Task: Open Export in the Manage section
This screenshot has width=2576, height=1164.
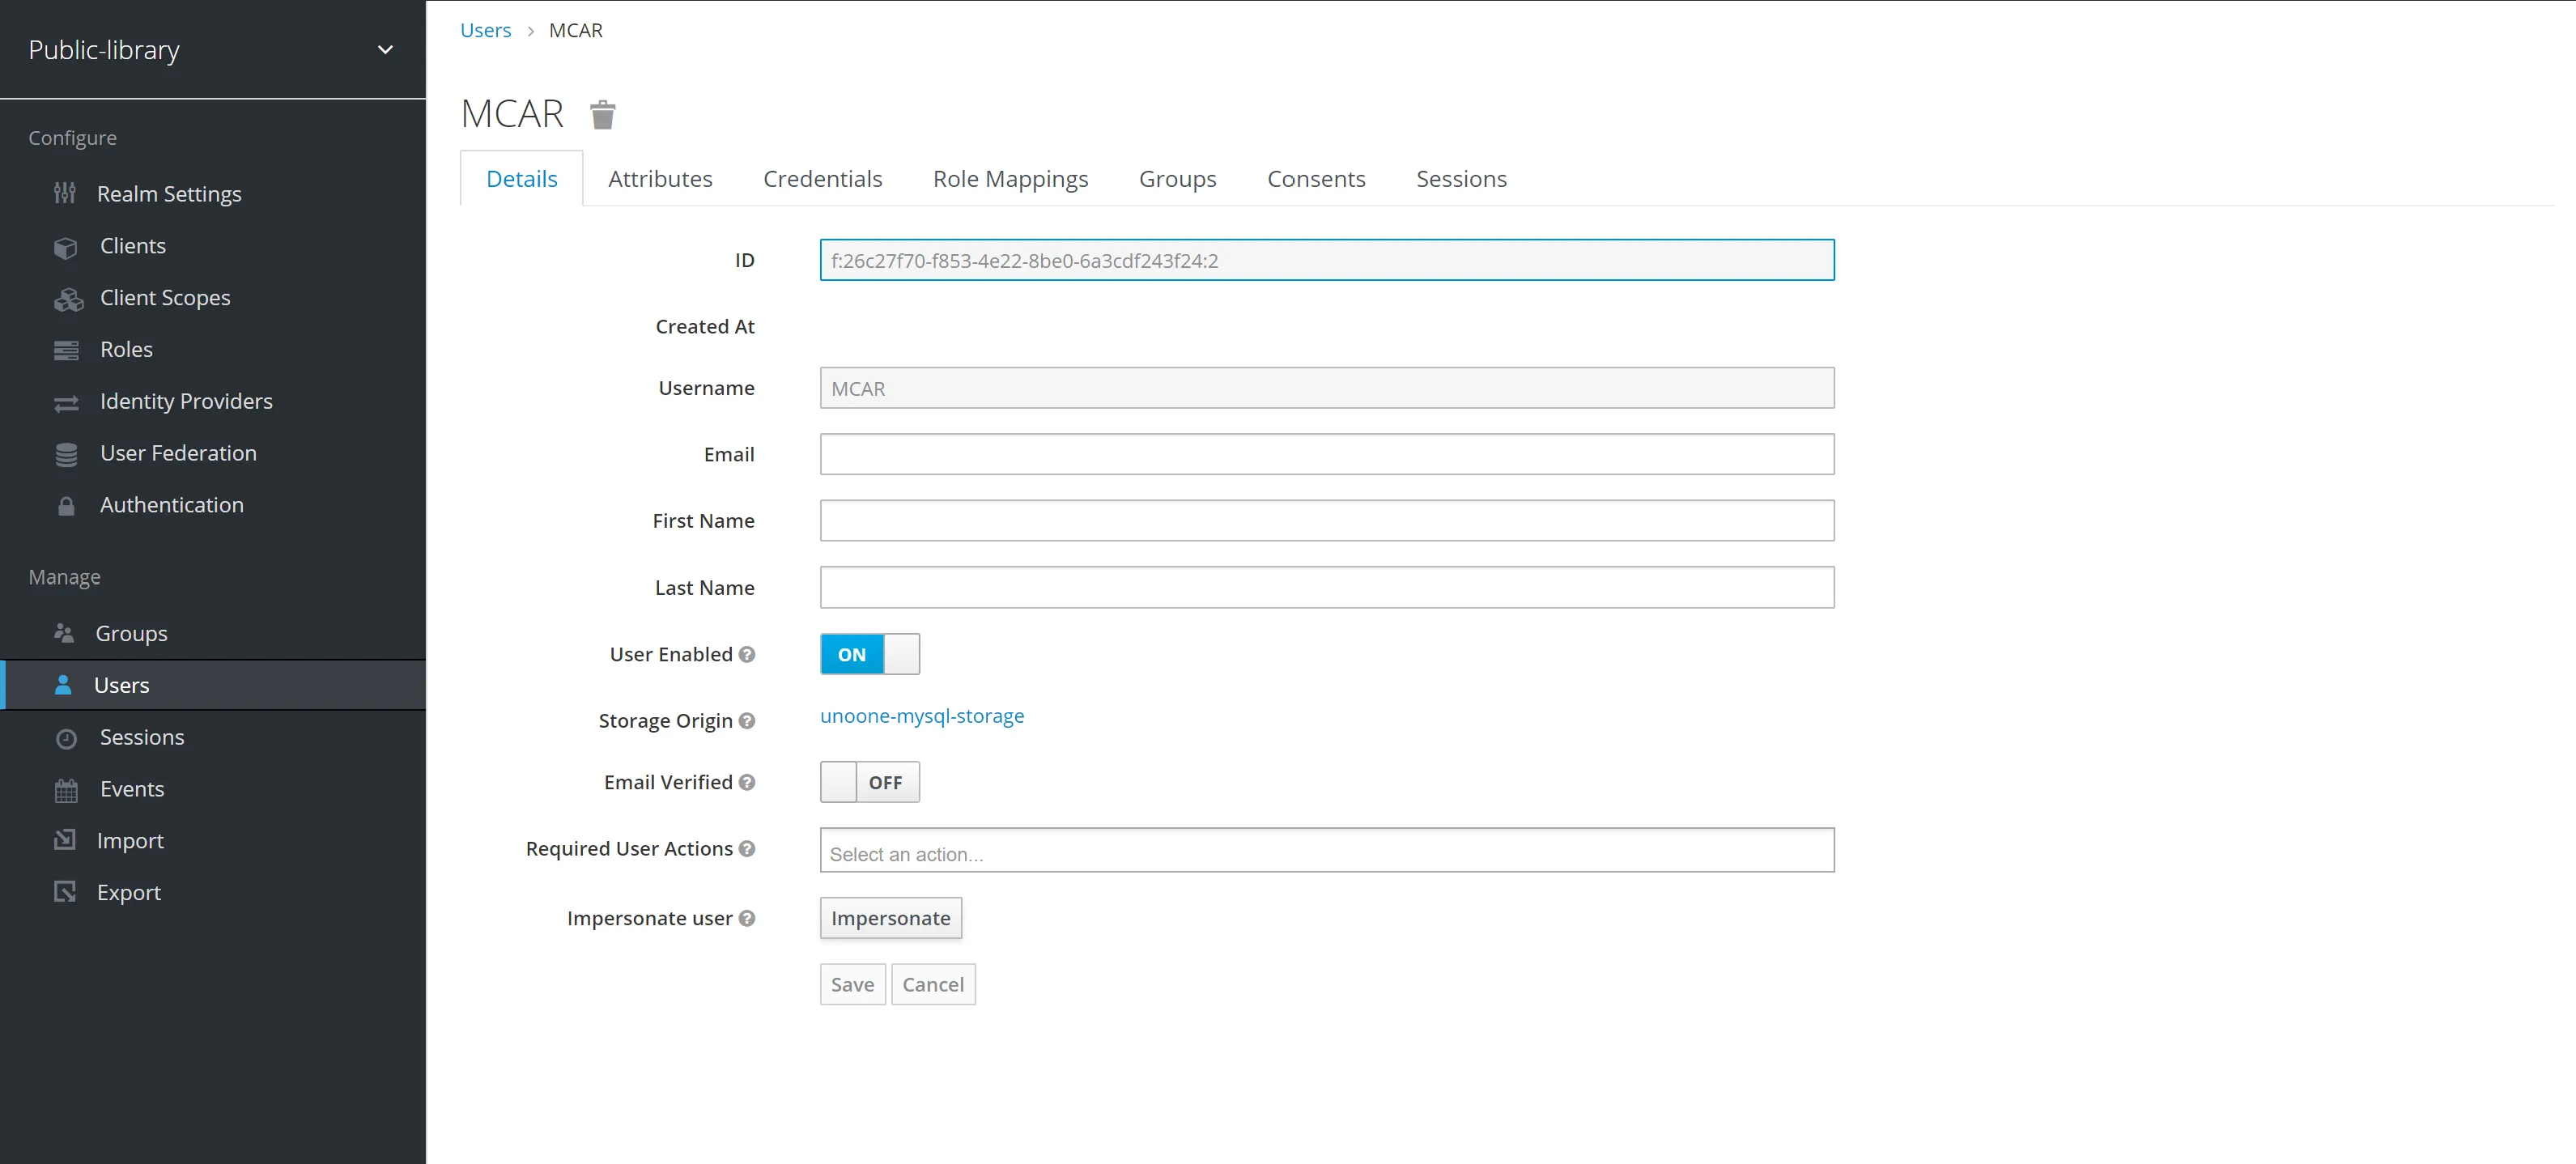Action: (128, 892)
